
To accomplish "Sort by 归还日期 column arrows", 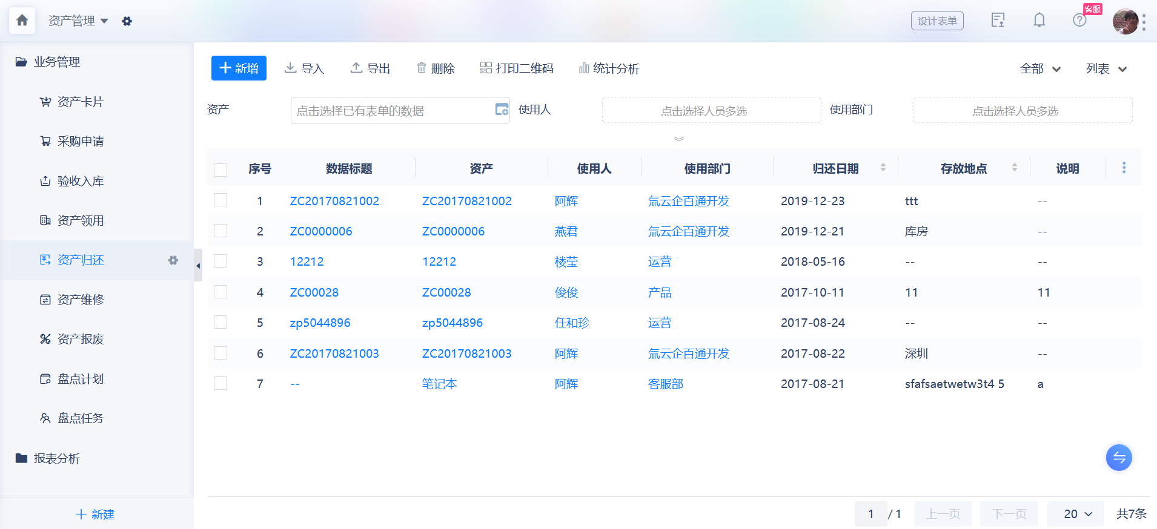I will [883, 168].
